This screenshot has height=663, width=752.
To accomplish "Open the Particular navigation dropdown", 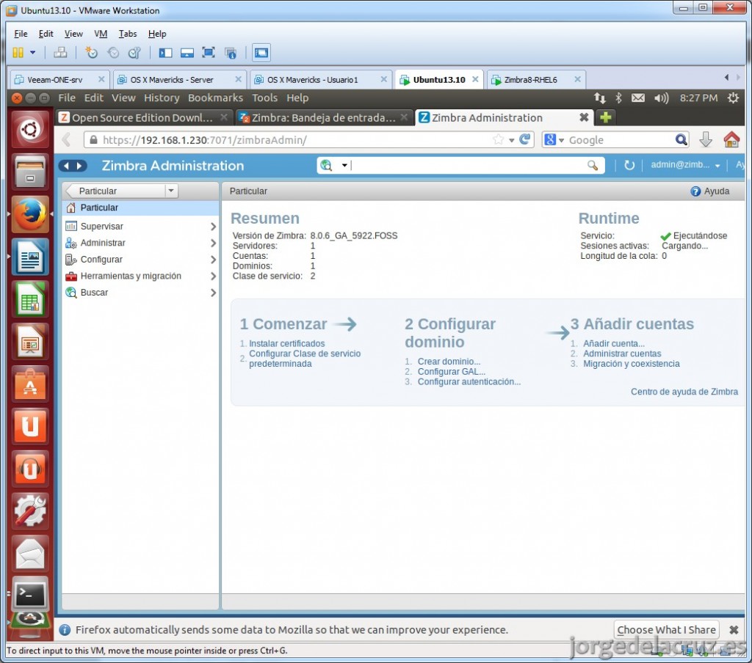I will pyautogui.click(x=171, y=191).
